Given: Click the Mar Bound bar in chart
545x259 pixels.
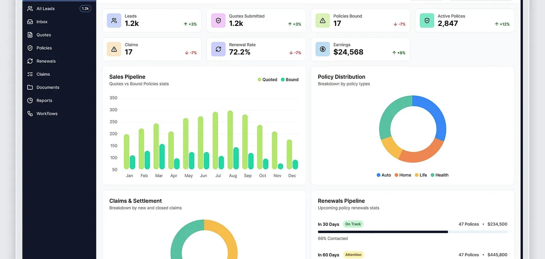Looking at the screenshot, I should point(162,157).
